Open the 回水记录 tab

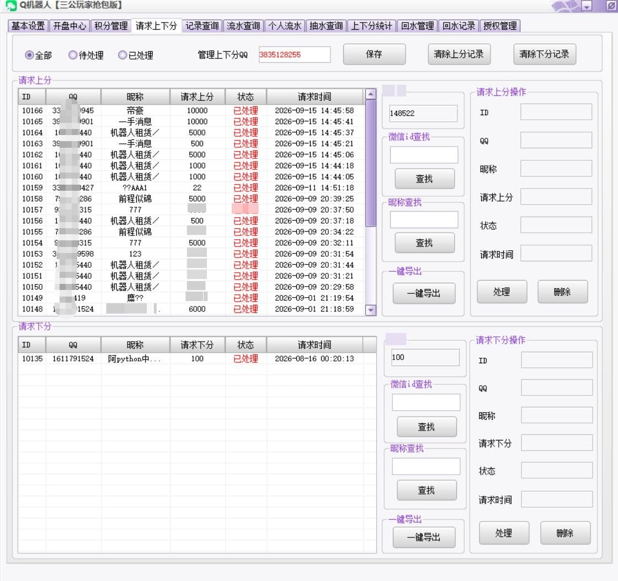click(x=459, y=26)
